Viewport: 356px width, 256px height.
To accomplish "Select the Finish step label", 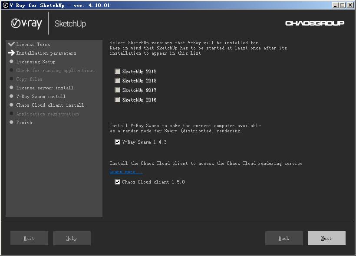I will 24,122.
